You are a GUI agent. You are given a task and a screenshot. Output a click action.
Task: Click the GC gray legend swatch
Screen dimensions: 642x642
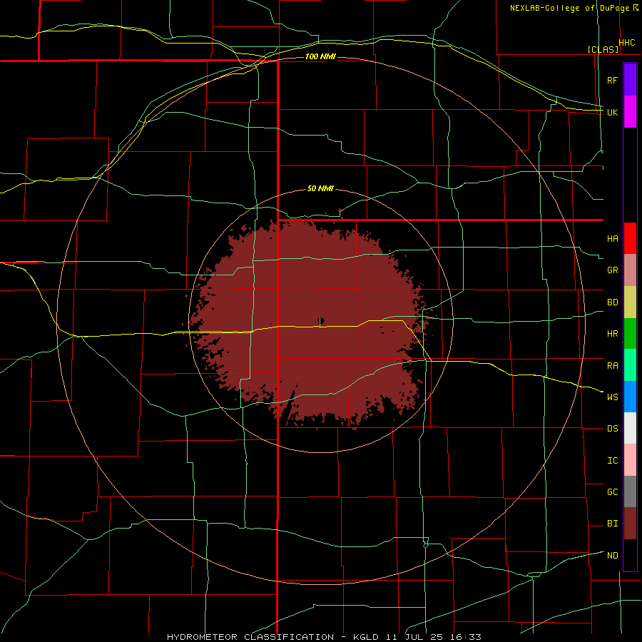(630, 491)
